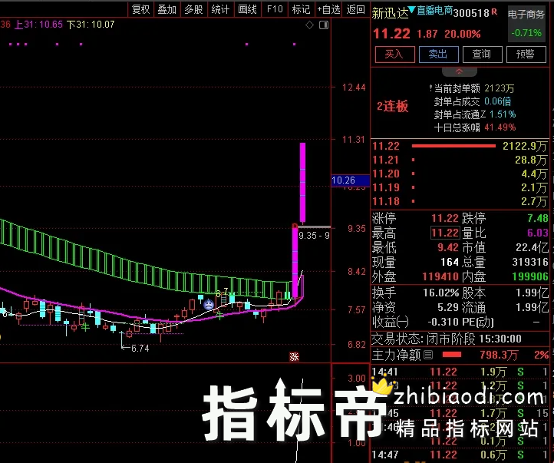Click the 上31: 10.65 indicator label

(38, 25)
